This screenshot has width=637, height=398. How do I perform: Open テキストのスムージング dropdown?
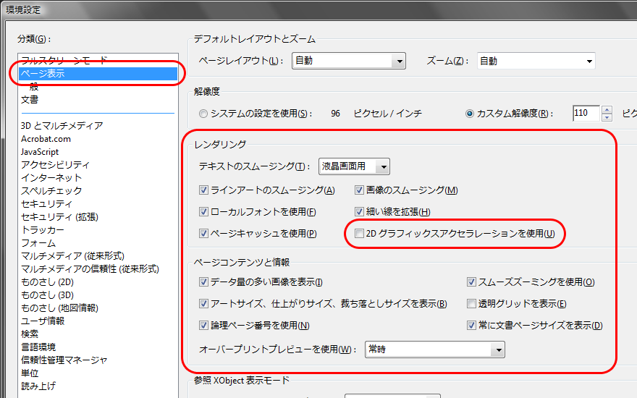click(x=354, y=166)
